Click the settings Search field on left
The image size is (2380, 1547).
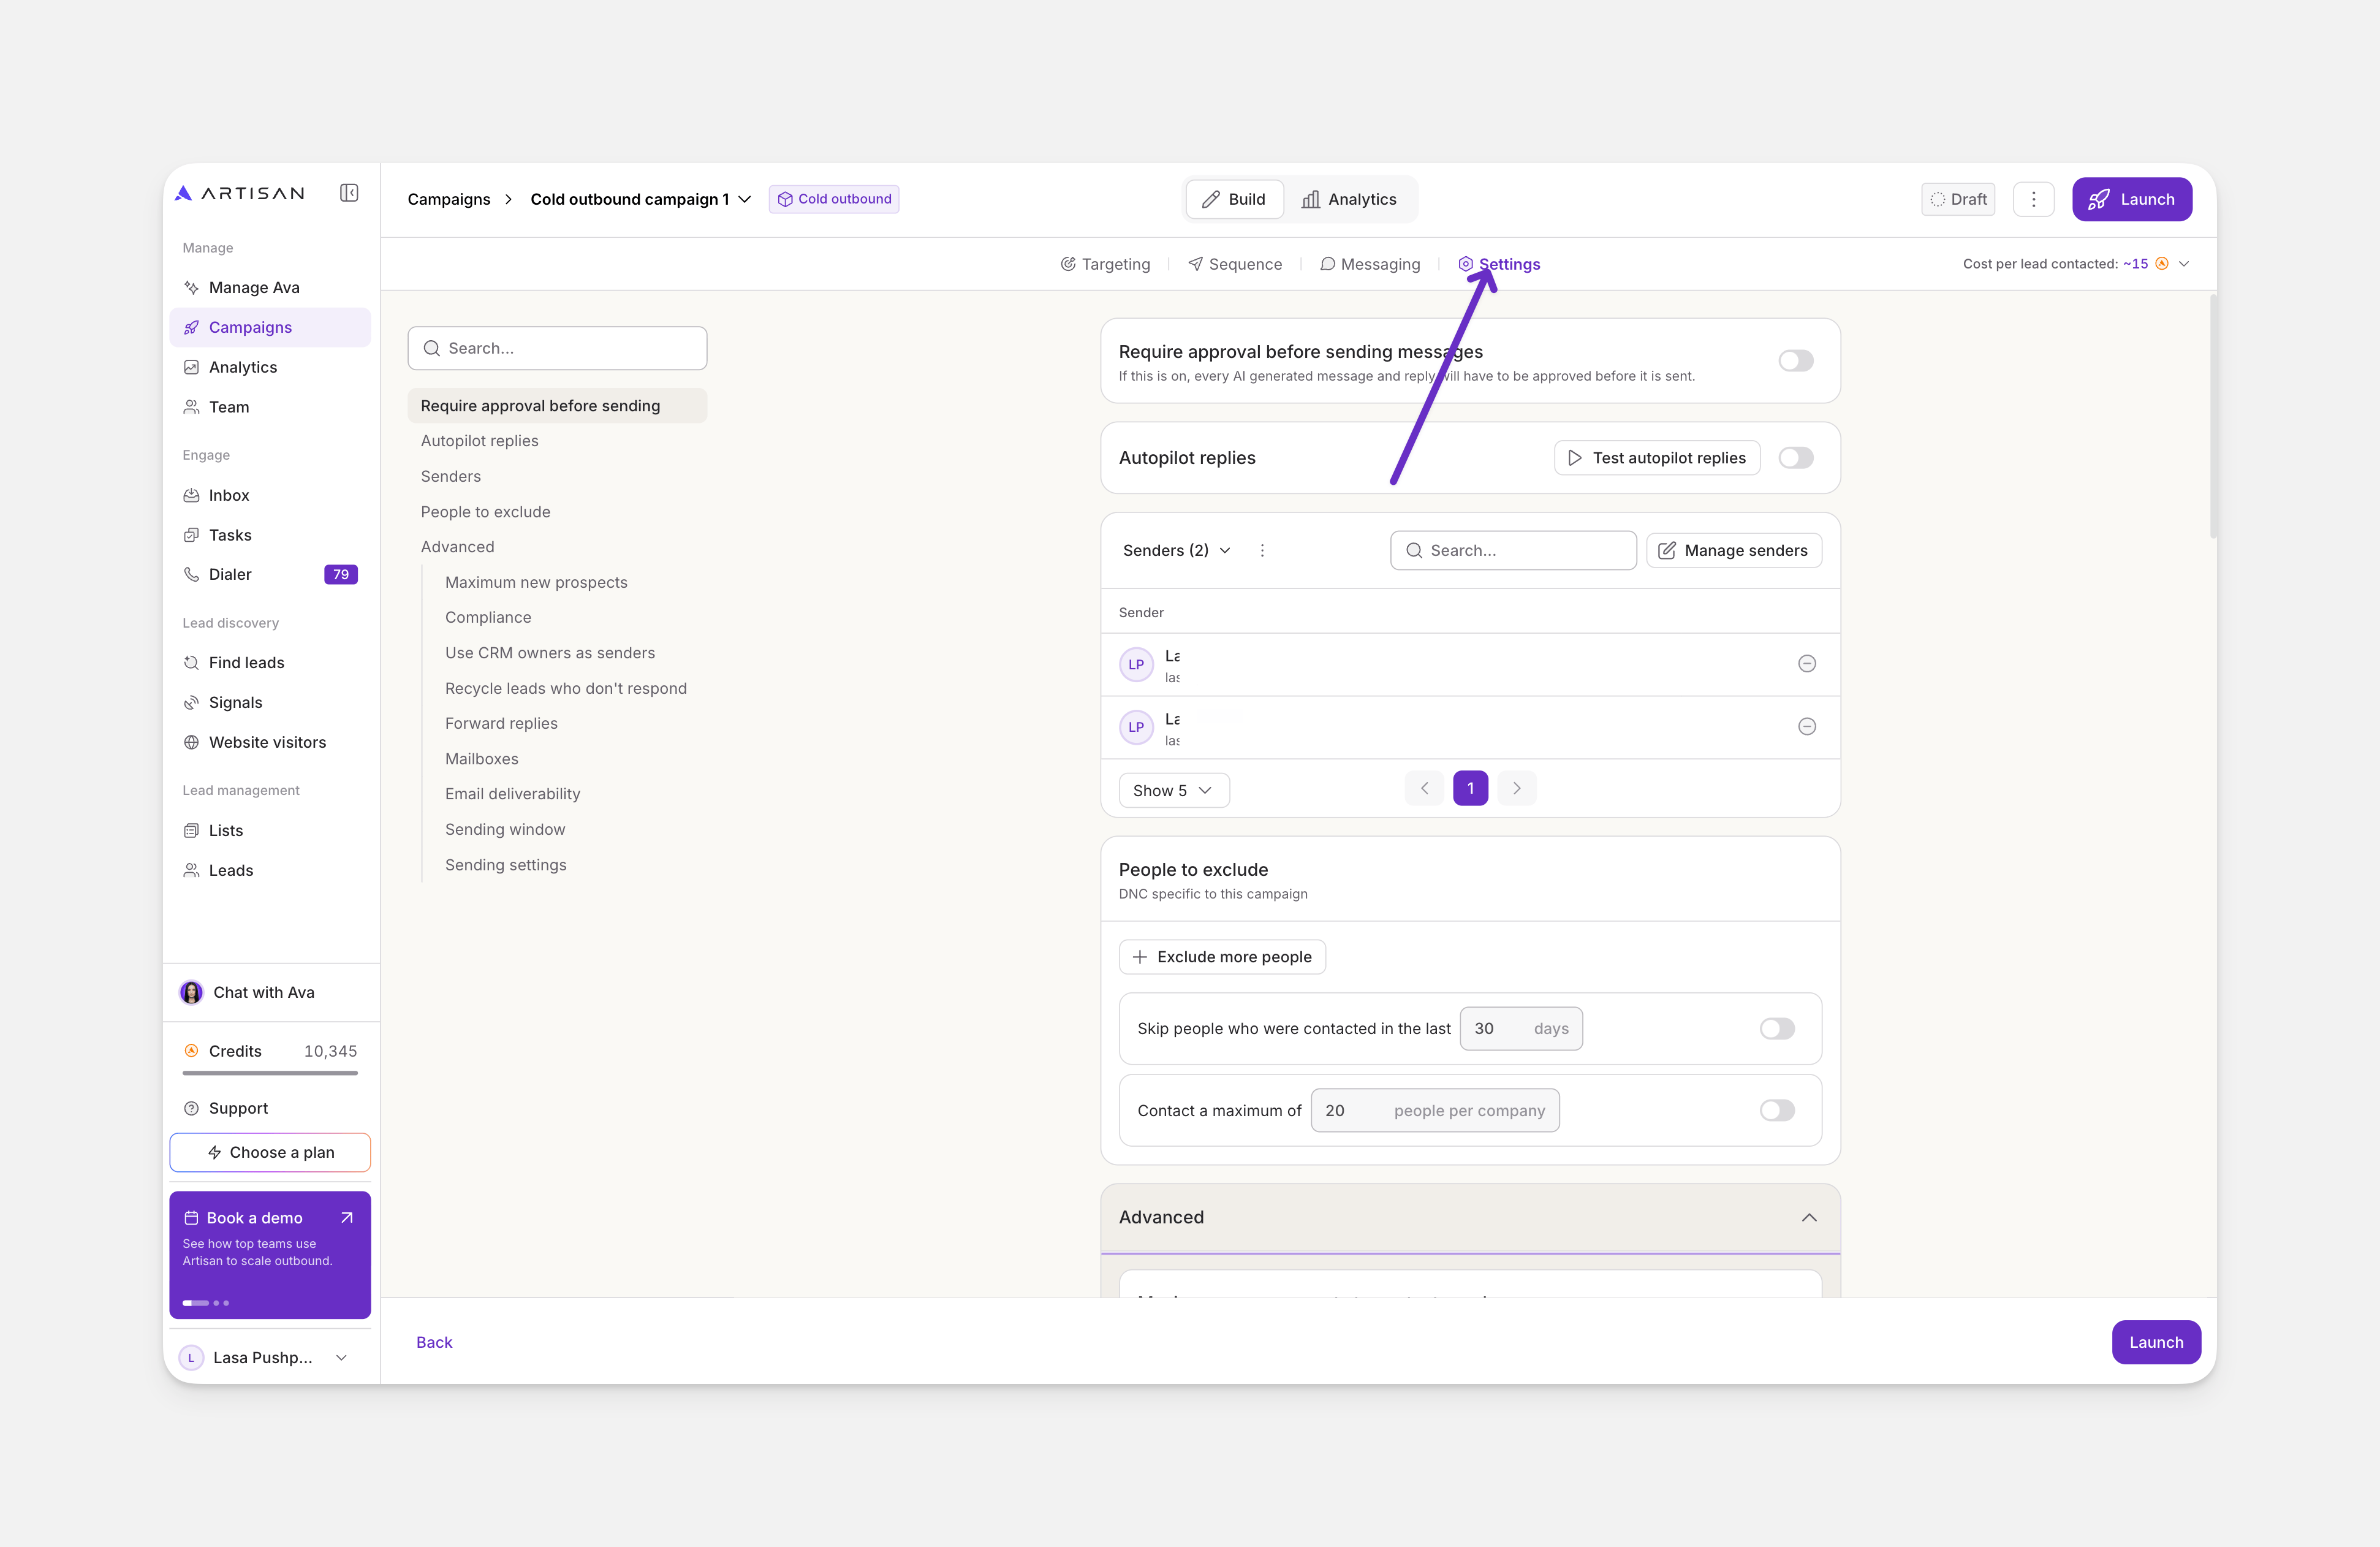pos(557,348)
